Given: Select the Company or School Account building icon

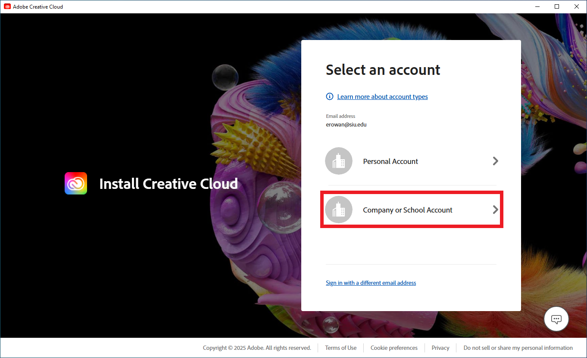Looking at the screenshot, I should tap(338, 210).
